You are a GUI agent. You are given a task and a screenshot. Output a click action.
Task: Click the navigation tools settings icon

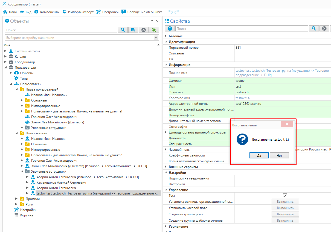click(x=154, y=30)
